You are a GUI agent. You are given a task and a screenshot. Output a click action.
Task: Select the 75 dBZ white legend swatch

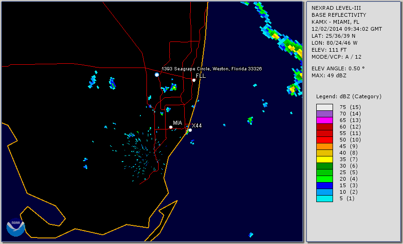[x=325, y=107]
